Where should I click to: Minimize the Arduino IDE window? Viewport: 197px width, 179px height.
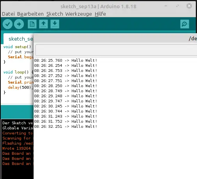coord(166,6)
